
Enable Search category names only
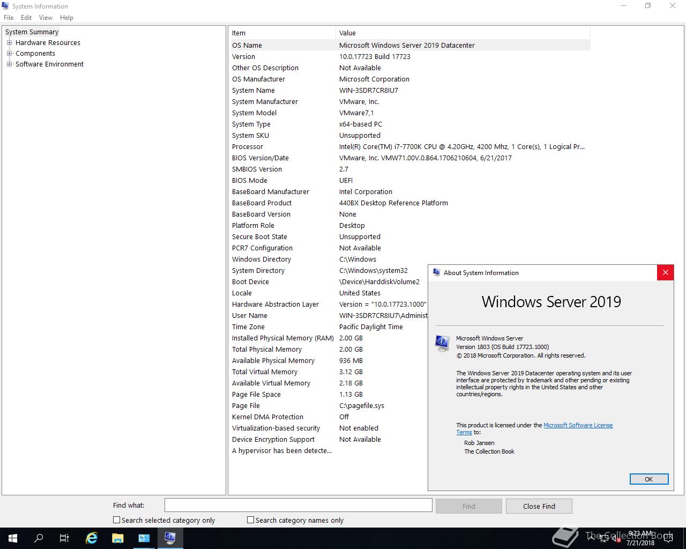click(x=250, y=520)
